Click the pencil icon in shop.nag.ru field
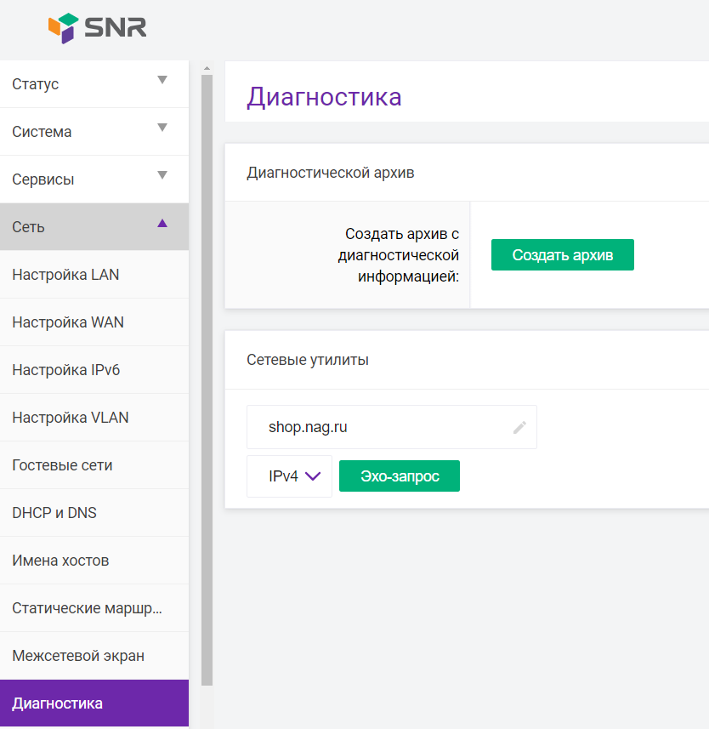 click(519, 427)
